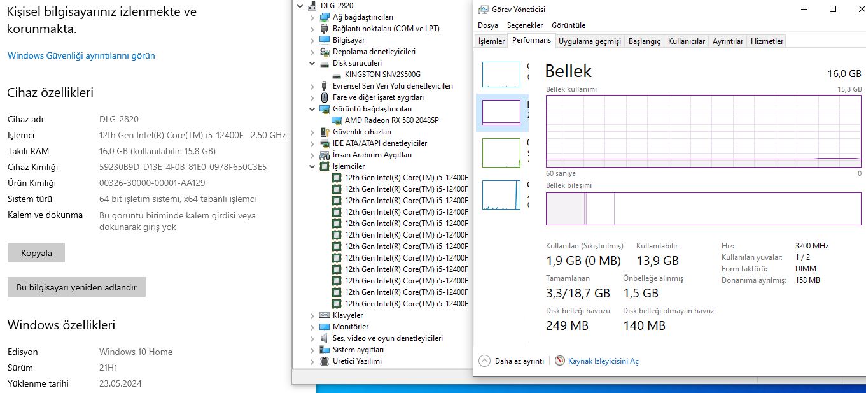Click the İnsan Arabirim Aygıtları icon
866x393 pixels.
click(325, 155)
